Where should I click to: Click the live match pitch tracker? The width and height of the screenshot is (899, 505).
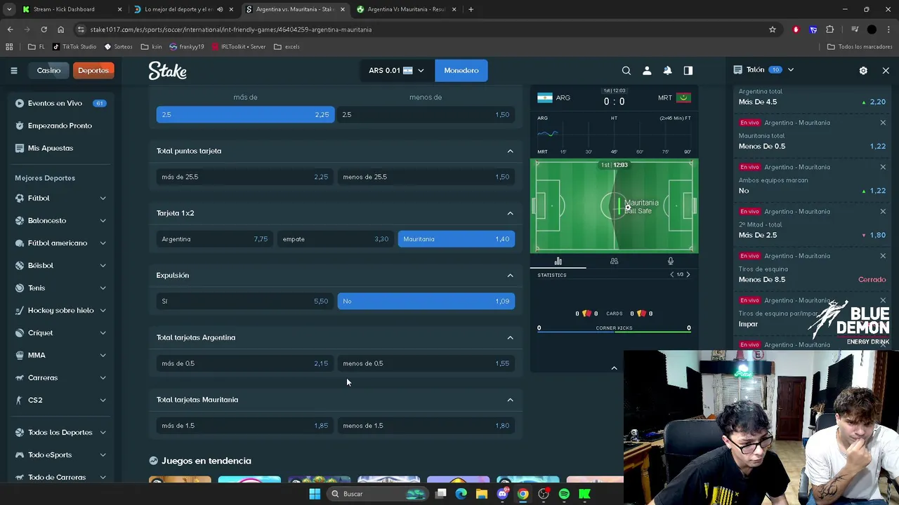point(615,206)
